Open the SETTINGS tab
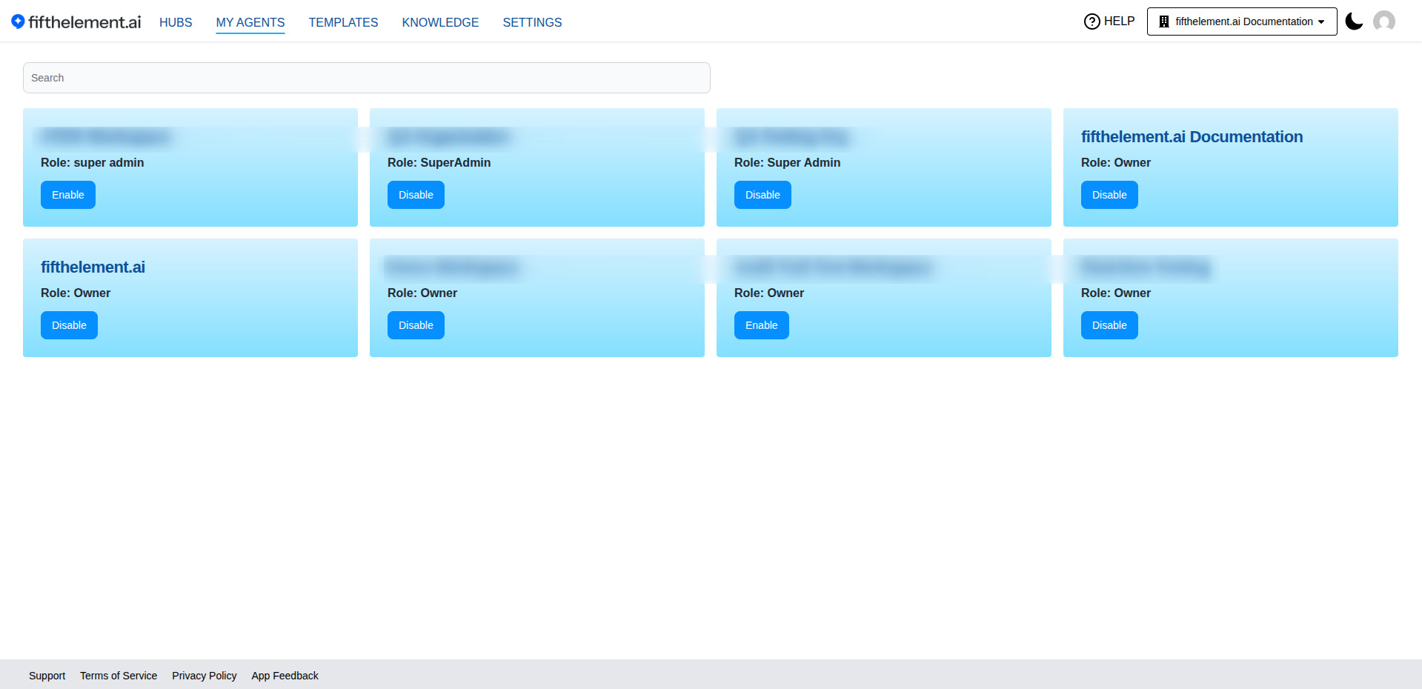This screenshot has height=689, width=1422. coord(532,22)
